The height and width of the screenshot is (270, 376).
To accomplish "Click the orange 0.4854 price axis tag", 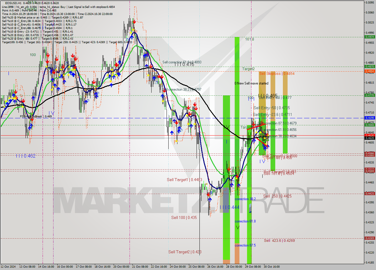I will point(370,71).
